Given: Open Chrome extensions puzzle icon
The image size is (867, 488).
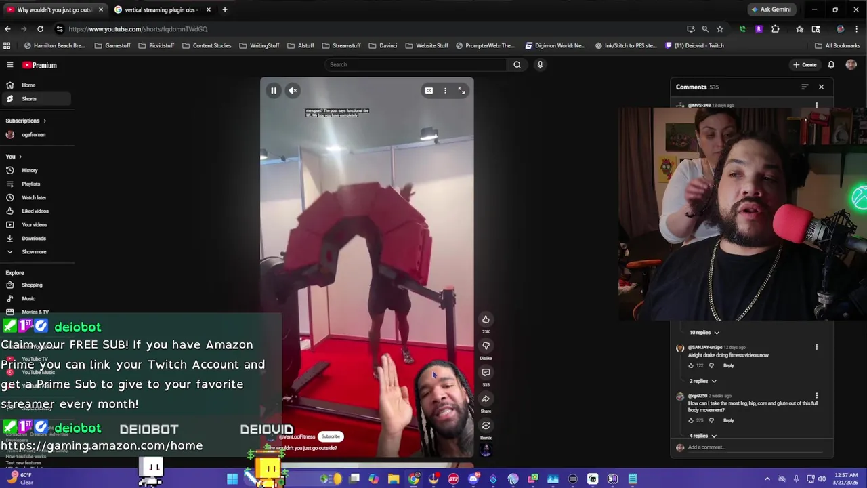Looking at the screenshot, I should pos(775,29).
